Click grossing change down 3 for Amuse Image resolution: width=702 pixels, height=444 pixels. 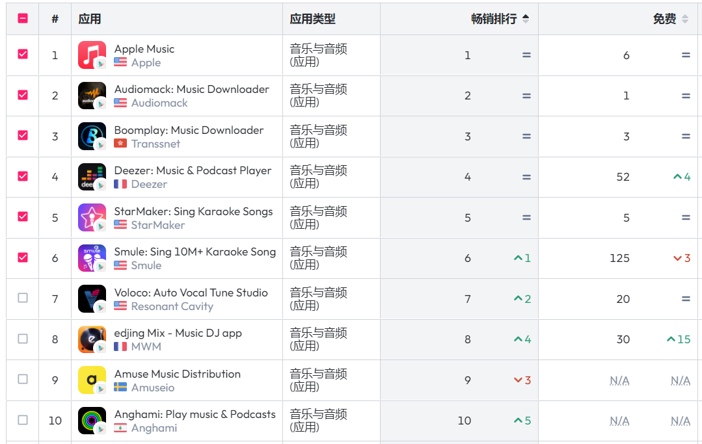(522, 380)
